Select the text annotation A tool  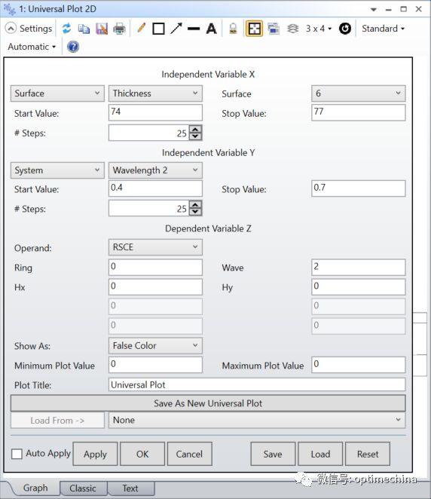point(211,29)
